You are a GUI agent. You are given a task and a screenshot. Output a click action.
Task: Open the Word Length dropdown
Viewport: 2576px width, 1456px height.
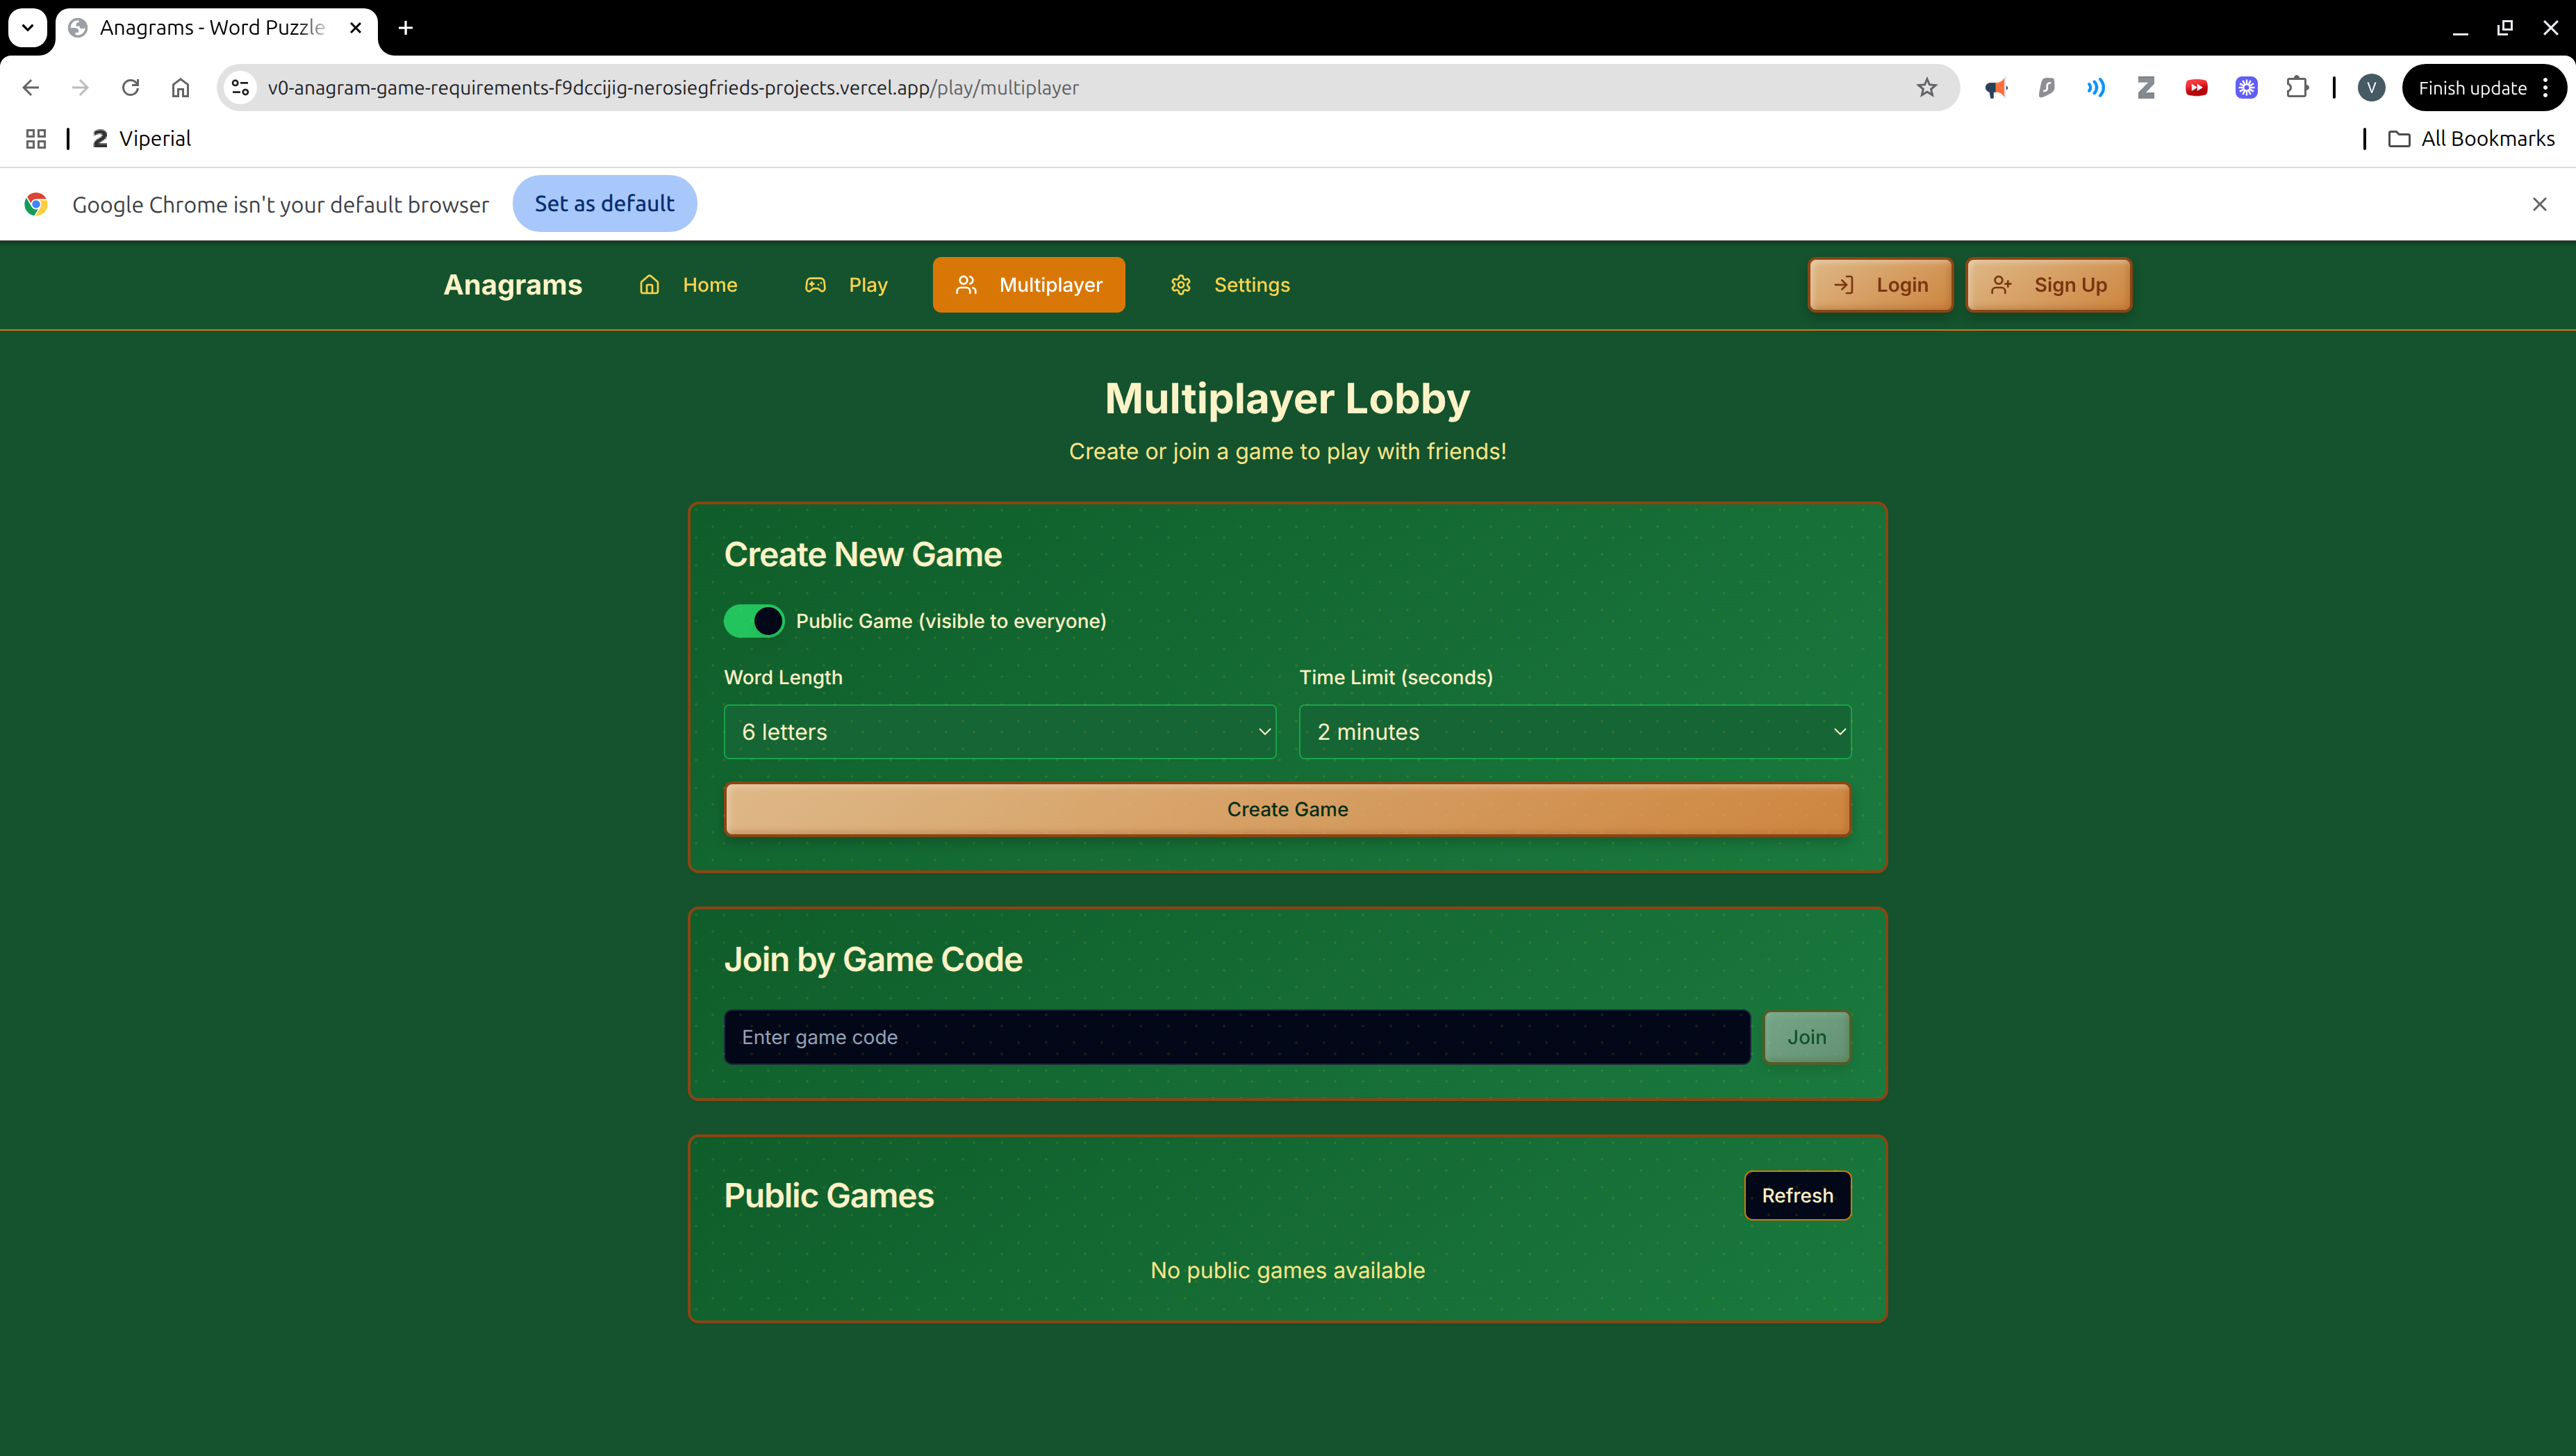click(999, 732)
